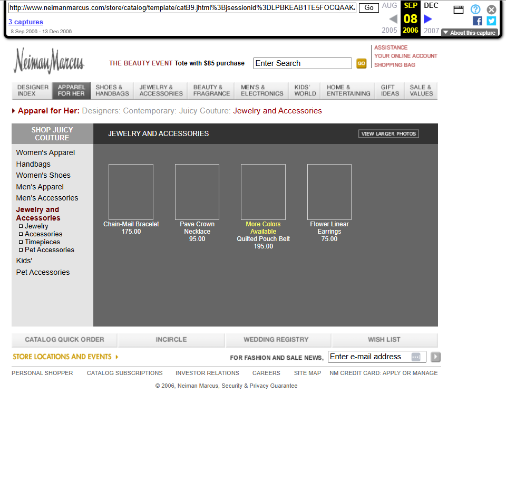
Task: Click the Enter Search field
Action: coord(303,63)
